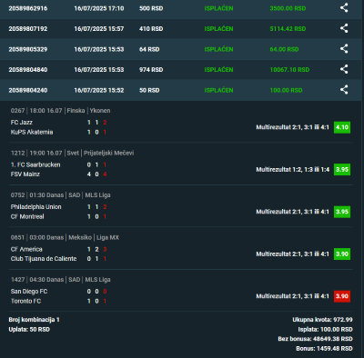
Task: Select date 16/07/2025 17:10
Action: (99, 8)
